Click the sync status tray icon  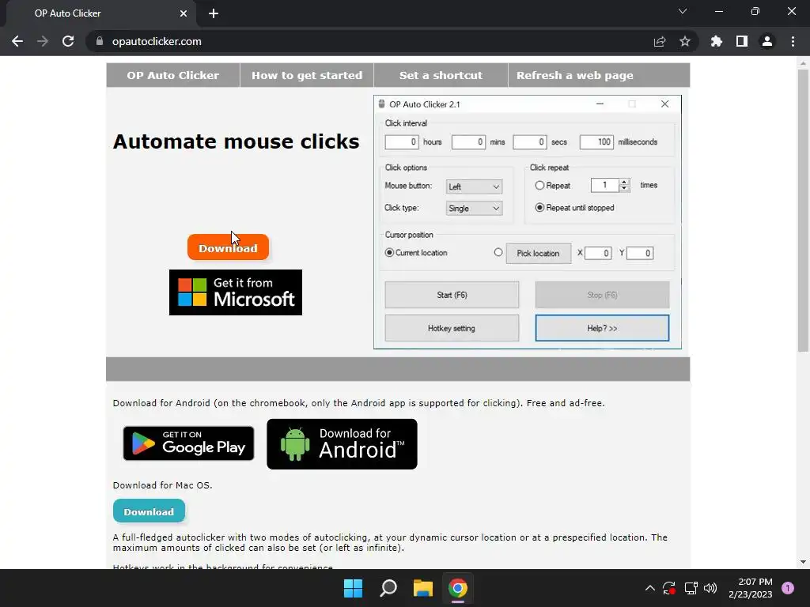click(669, 588)
